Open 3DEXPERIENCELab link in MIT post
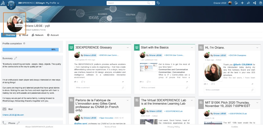The width and height of the screenshot is (263, 129). [x=238, y=114]
